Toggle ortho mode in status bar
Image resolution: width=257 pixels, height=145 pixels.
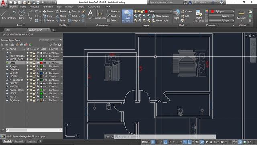tap(165, 142)
